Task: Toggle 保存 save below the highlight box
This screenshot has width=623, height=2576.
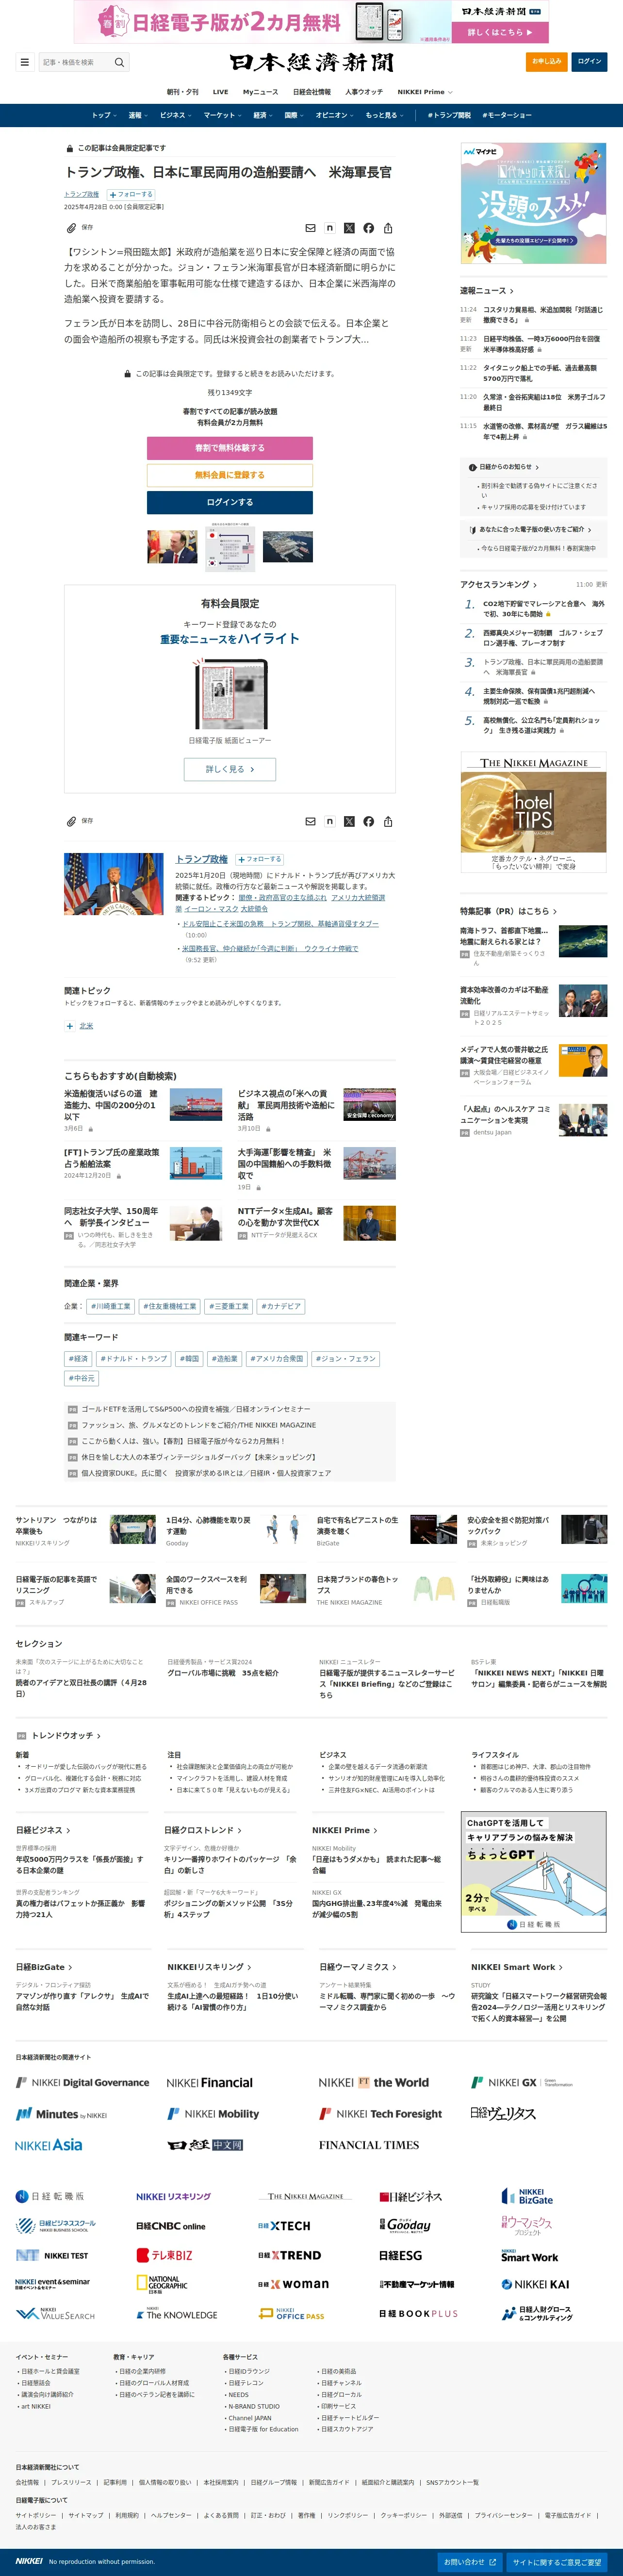Action: 79,821
